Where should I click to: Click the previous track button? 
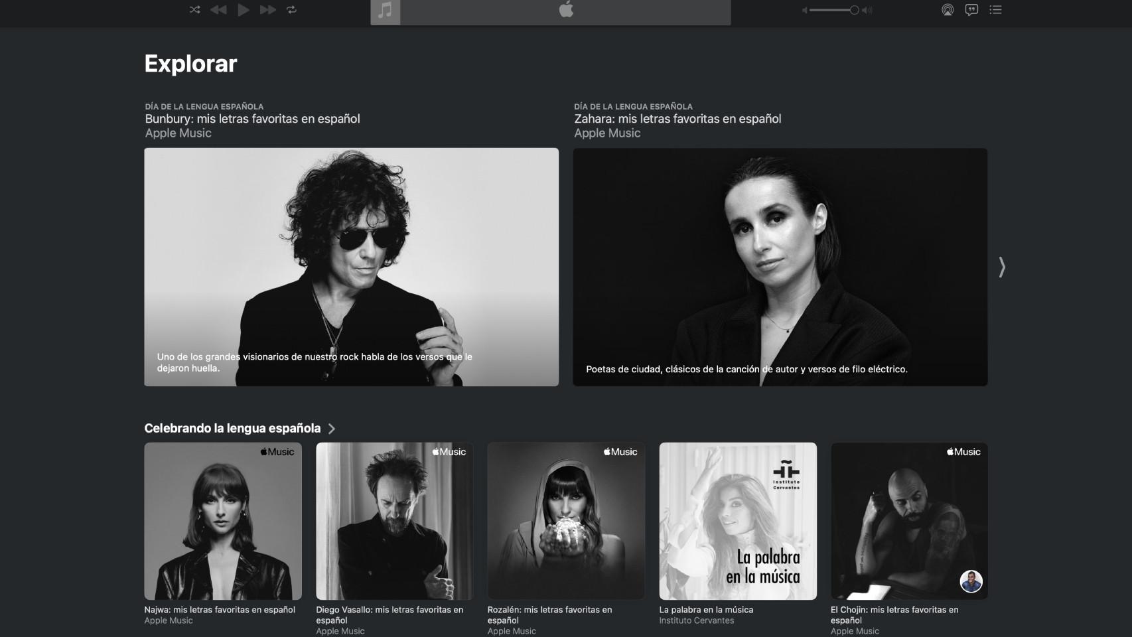218,10
